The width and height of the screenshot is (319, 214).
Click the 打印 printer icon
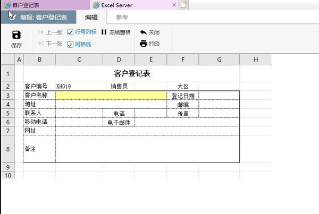[x=143, y=44]
